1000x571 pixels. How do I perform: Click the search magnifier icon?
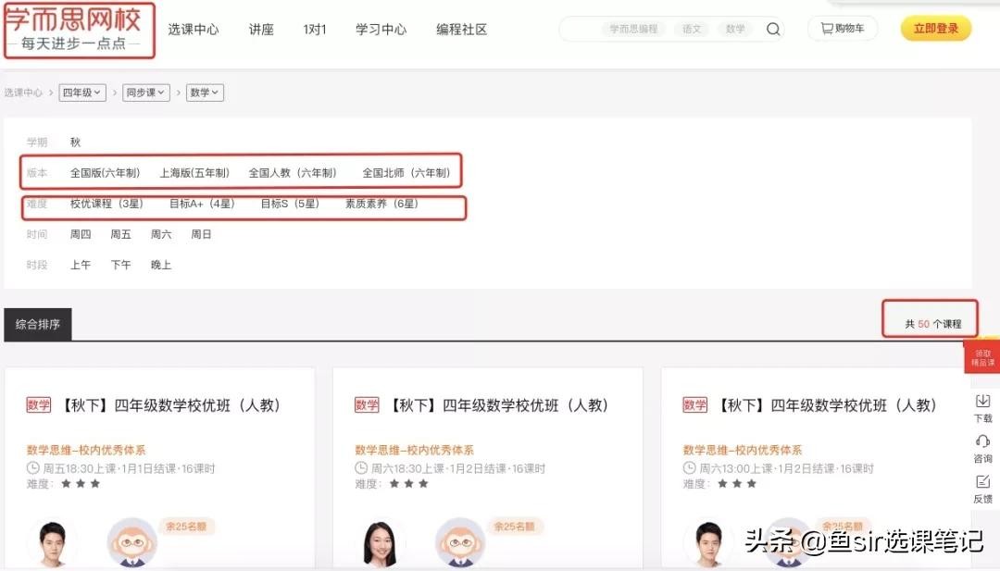click(x=773, y=29)
